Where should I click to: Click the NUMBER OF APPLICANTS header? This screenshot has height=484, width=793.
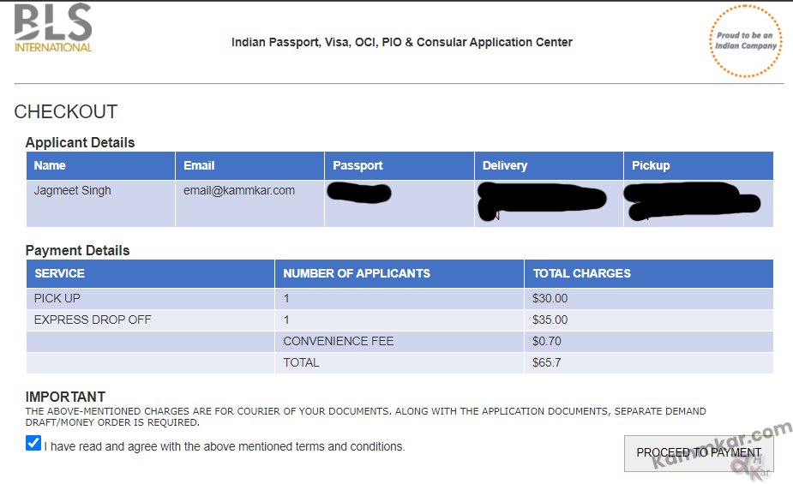(400, 274)
